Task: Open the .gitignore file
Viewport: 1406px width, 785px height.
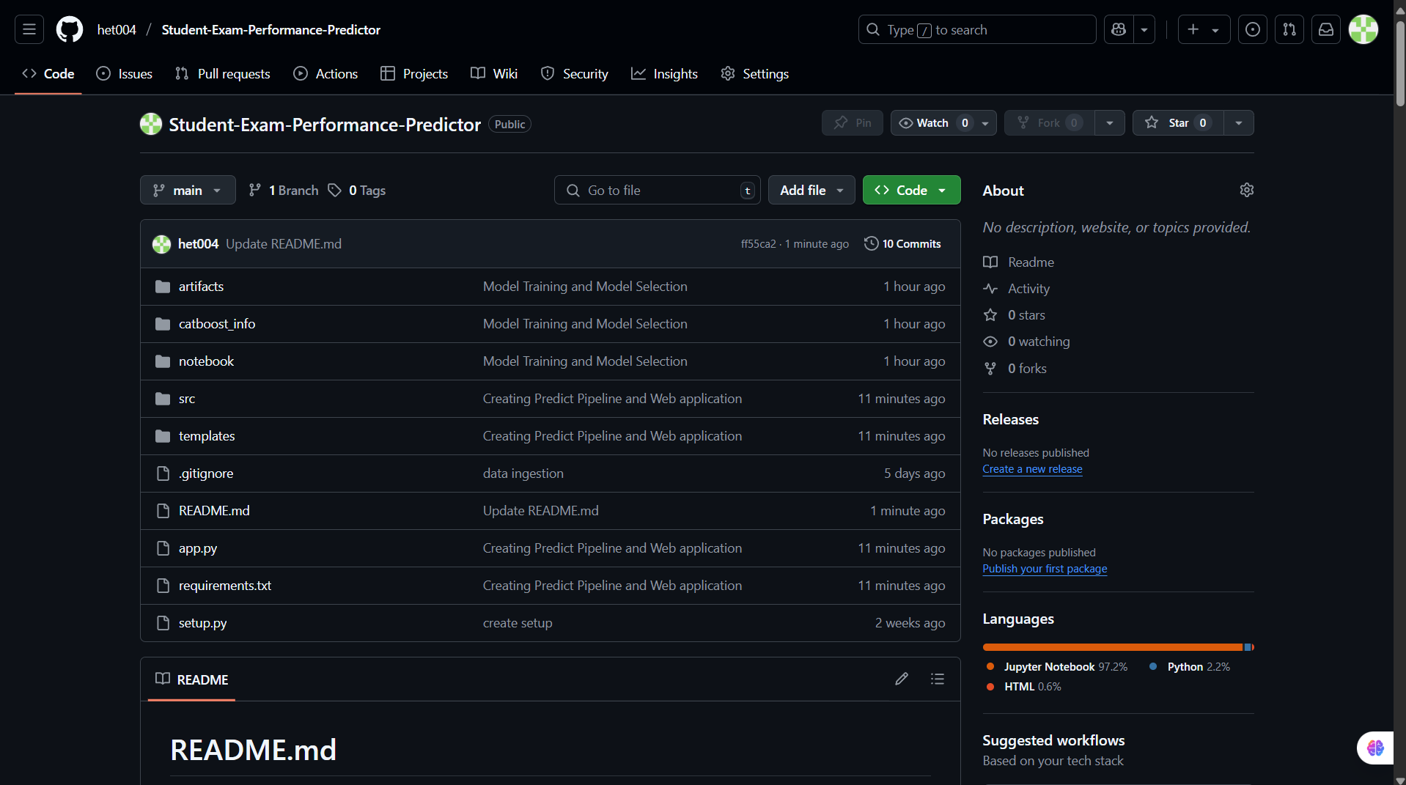Action: pyautogui.click(x=206, y=473)
